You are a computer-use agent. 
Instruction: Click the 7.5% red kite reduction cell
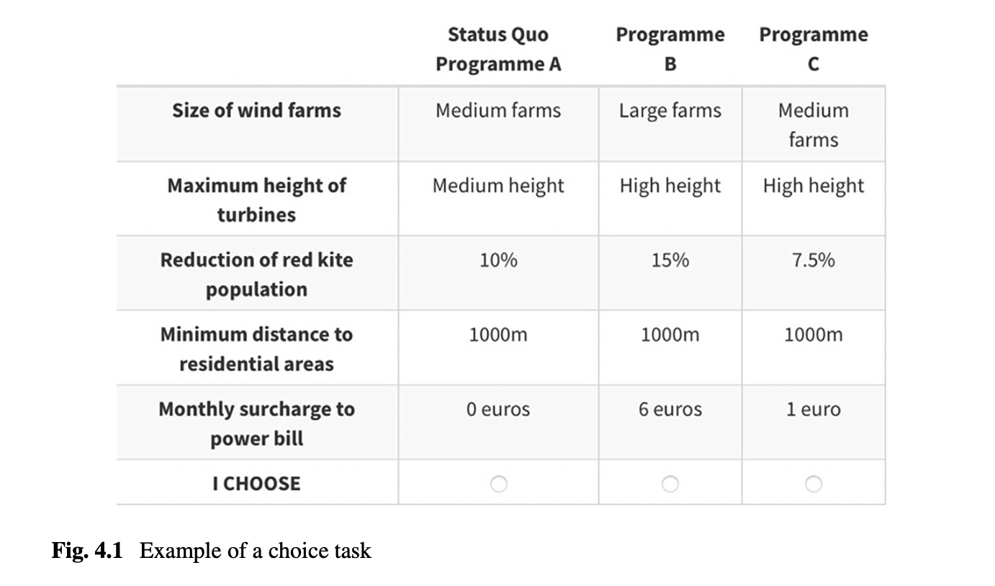click(813, 260)
